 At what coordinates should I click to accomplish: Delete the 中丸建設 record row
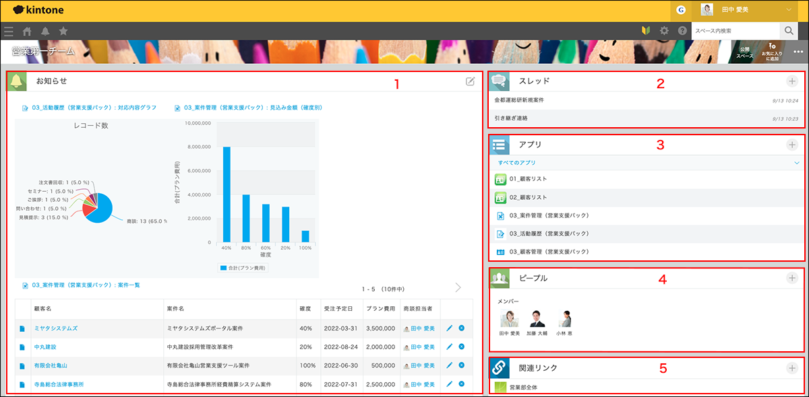point(461,347)
